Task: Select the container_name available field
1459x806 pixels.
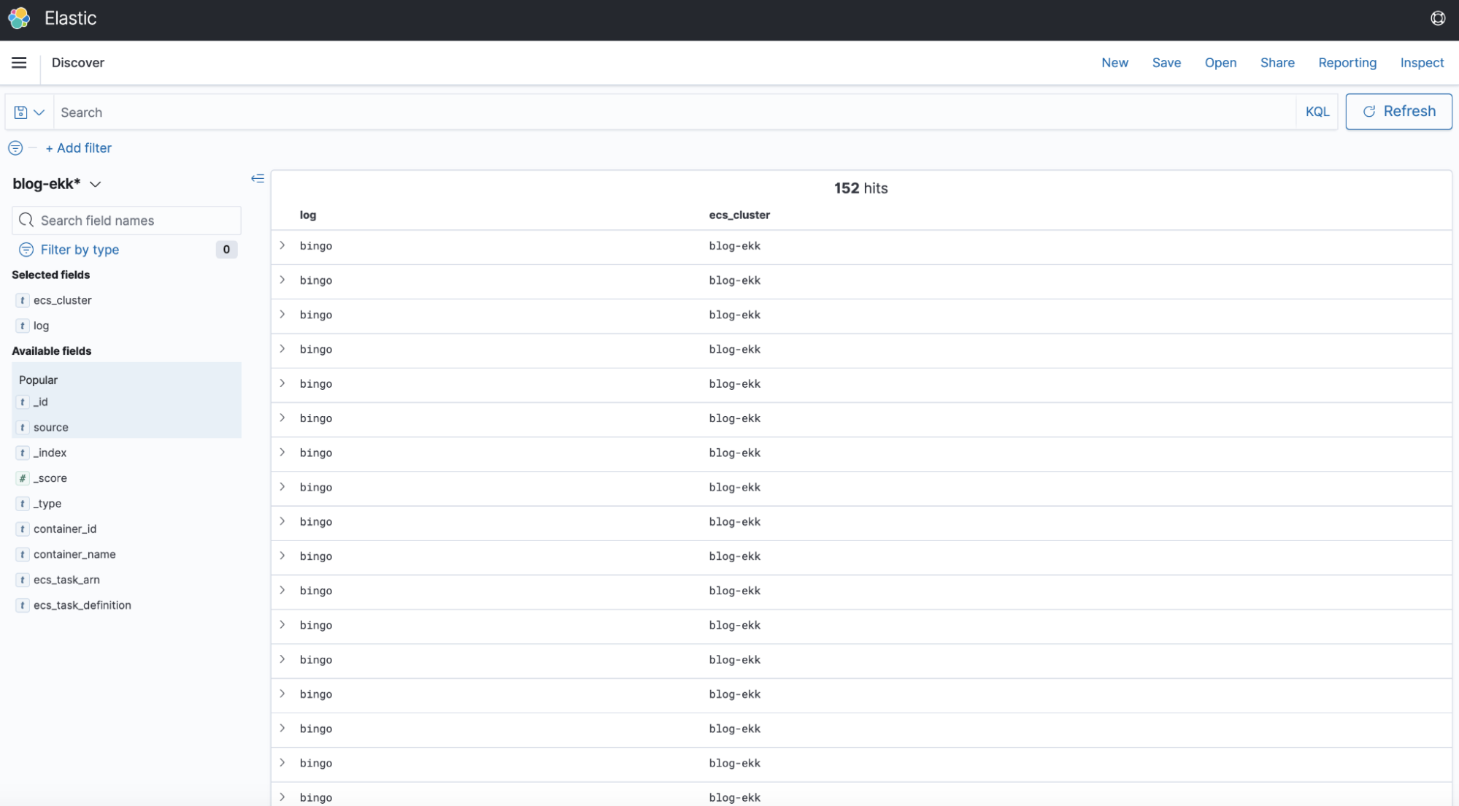Action: click(74, 554)
